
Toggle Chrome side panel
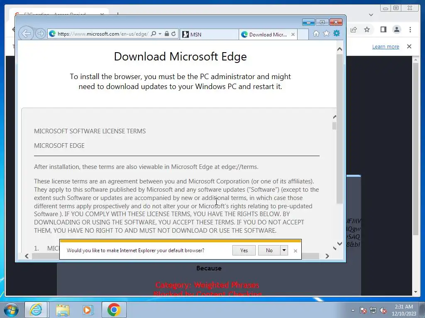[x=383, y=29]
